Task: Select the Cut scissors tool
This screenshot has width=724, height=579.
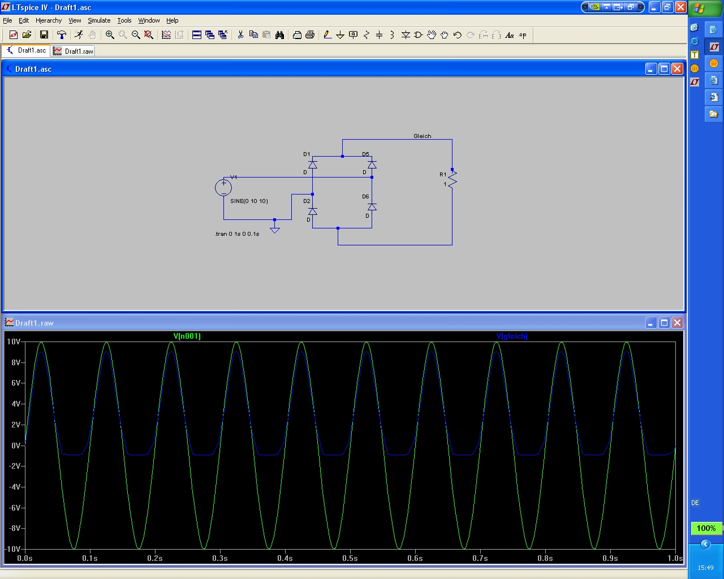Action: pyautogui.click(x=240, y=35)
